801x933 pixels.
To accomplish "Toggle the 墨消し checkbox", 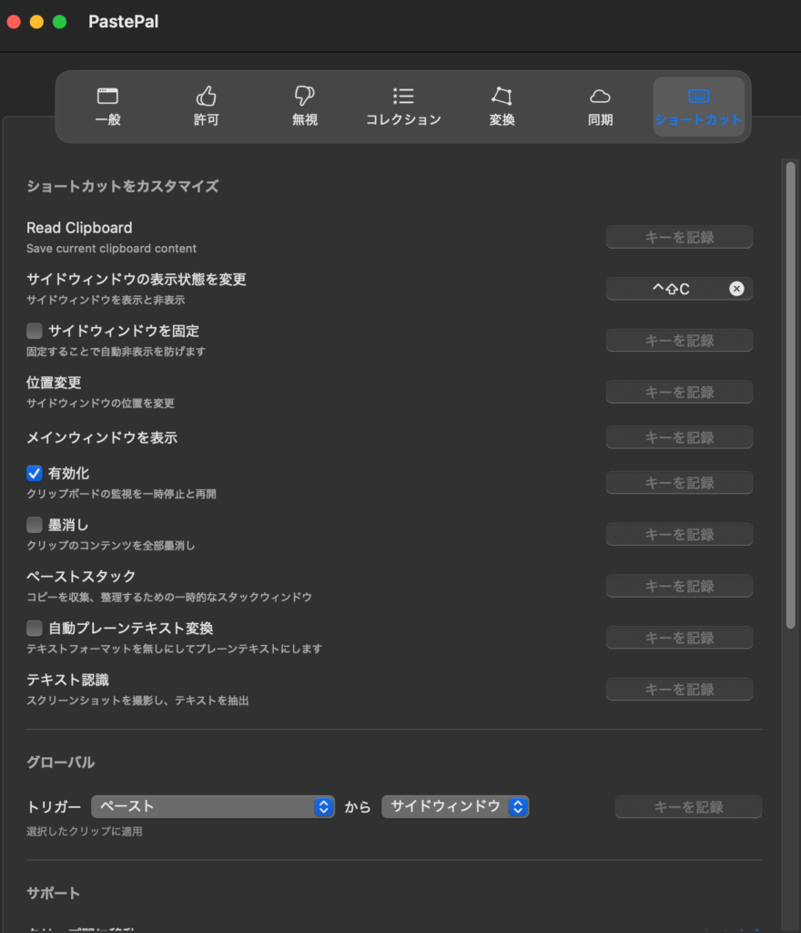I will point(35,525).
